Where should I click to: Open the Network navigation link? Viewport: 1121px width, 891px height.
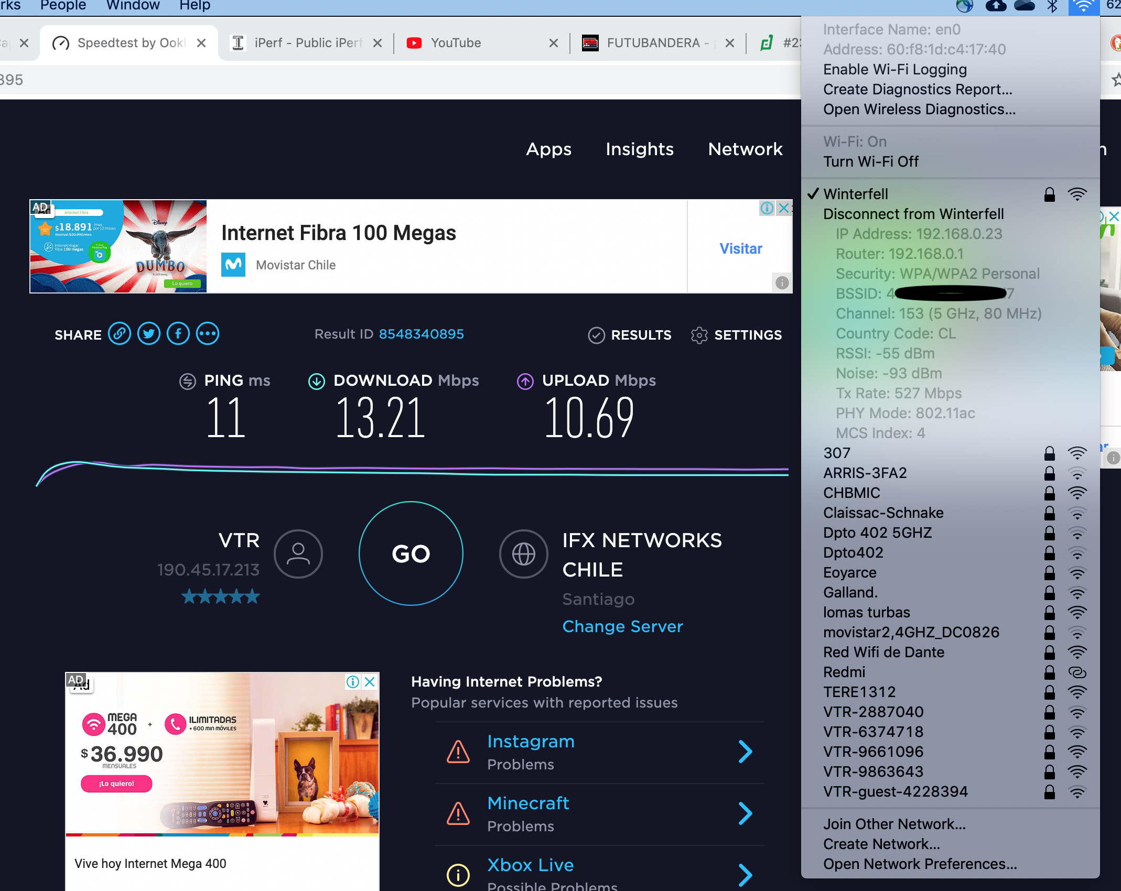click(x=745, y=149)
